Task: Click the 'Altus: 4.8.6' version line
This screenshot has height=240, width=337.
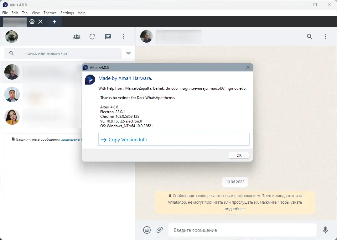Action: (109, 107)
